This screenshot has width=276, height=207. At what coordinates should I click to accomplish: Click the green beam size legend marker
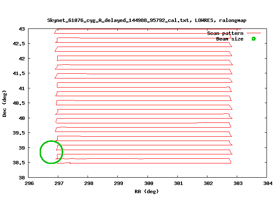tap(254, 39)
